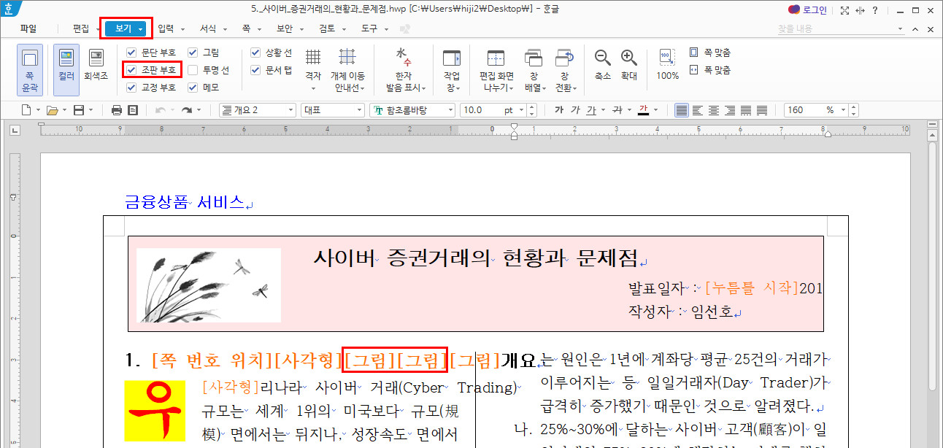The image size is (943, 448).
Task: Select the 컬러 color view mode
Action: 66,70
